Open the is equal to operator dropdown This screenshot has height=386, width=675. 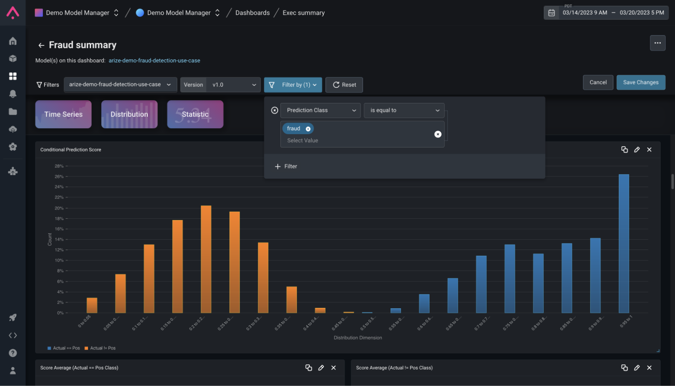[x=404, y=110]
